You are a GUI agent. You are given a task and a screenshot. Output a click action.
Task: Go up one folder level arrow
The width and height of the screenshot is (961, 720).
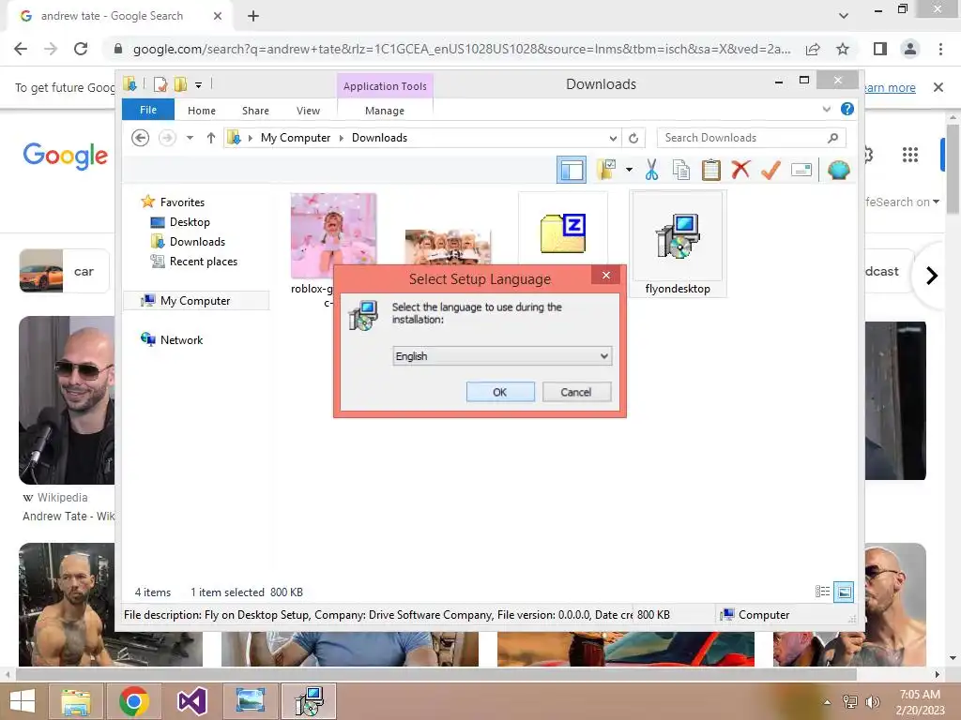click(x=211, y=138)
